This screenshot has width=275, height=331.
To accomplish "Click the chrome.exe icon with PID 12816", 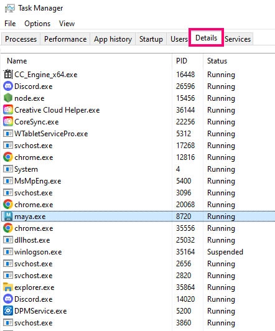I will (x=8, y=157).
